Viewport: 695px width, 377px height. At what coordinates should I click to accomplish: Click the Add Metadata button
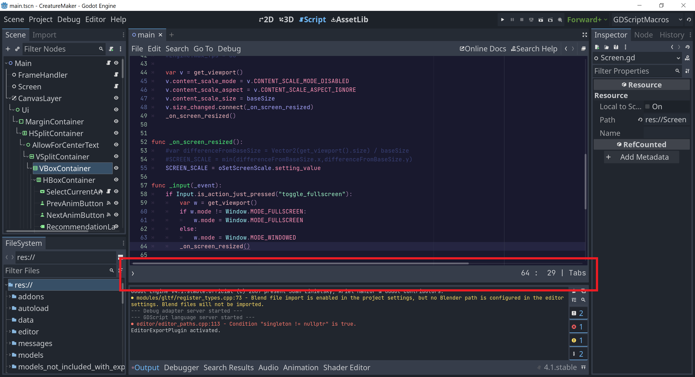click(641, 157)
